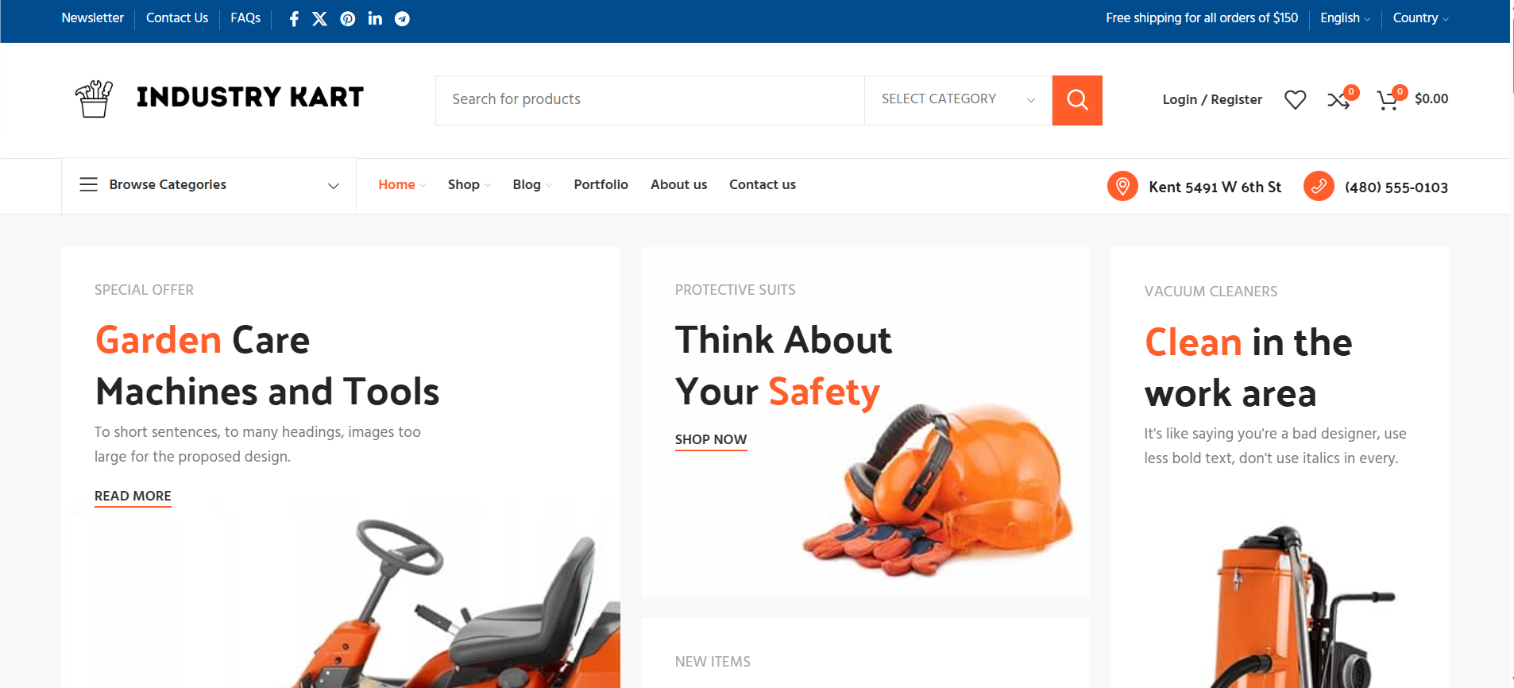Open the compare products shuffle icon
The width and height of the screenshot is (1514, 688).
pos(1339,100)
